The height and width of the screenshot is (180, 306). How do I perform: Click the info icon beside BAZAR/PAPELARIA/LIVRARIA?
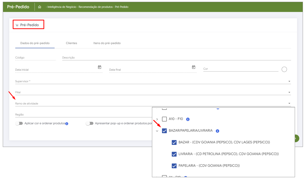pos(217,131)
